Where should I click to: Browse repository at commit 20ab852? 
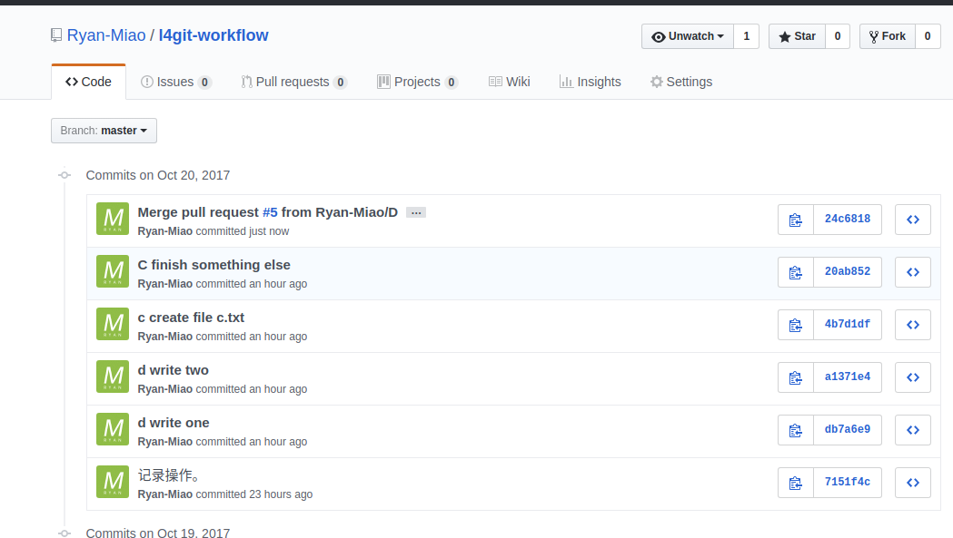913,273
